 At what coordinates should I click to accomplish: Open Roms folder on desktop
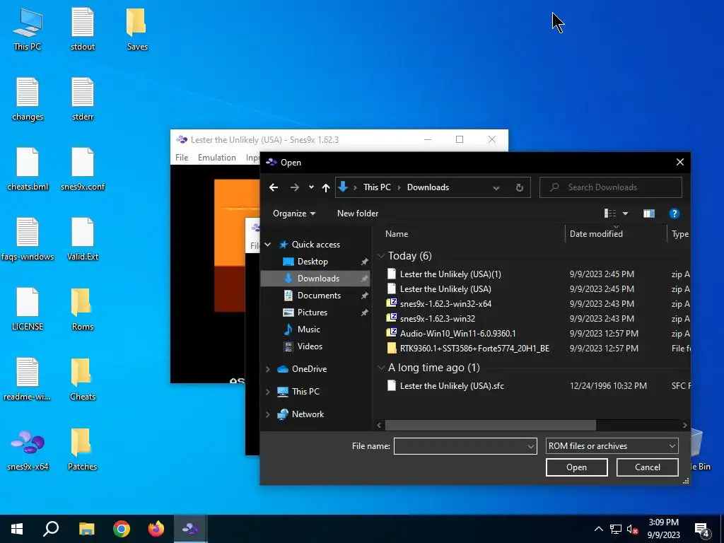pos(83,309)
